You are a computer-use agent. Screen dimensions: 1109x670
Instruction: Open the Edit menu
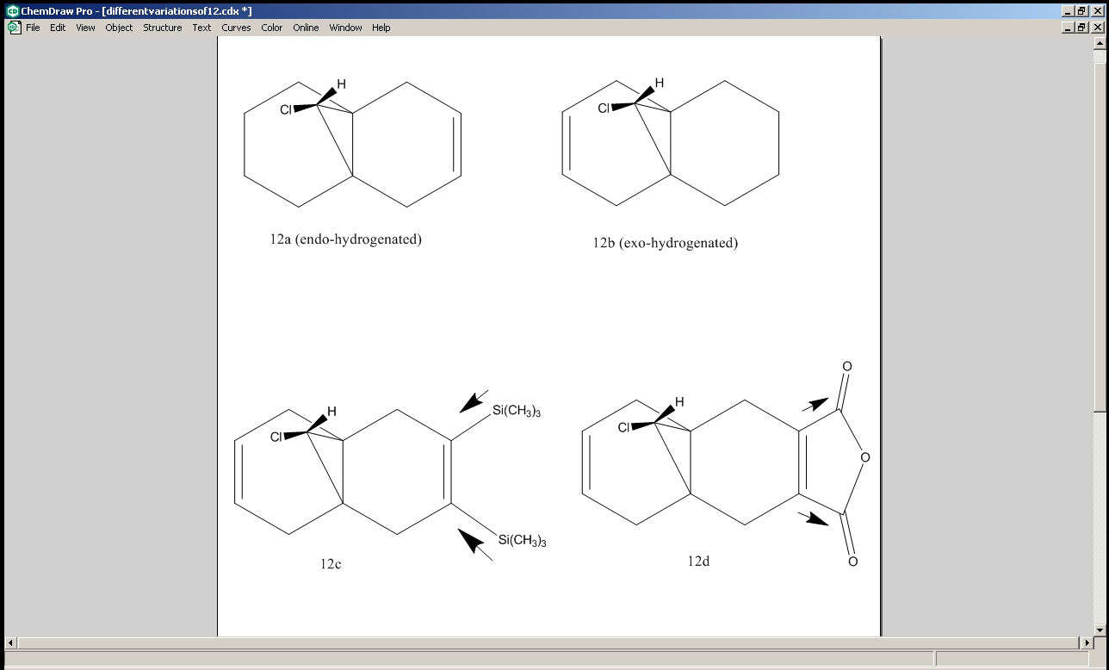58,28
